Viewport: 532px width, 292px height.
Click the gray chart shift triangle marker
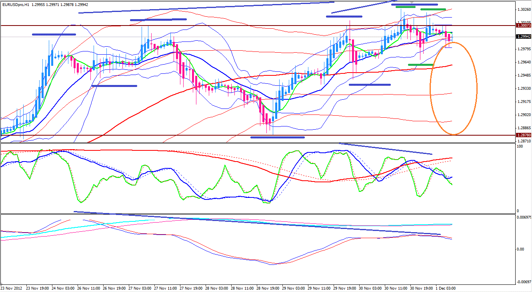click(412, 2)
